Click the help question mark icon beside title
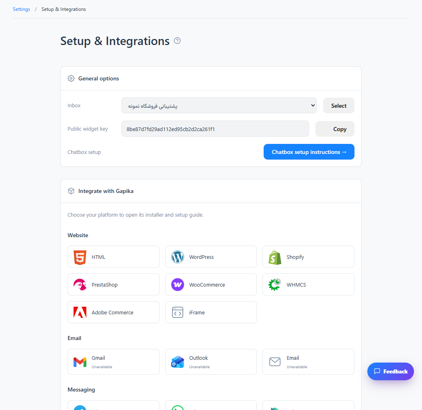 [177, 41]
